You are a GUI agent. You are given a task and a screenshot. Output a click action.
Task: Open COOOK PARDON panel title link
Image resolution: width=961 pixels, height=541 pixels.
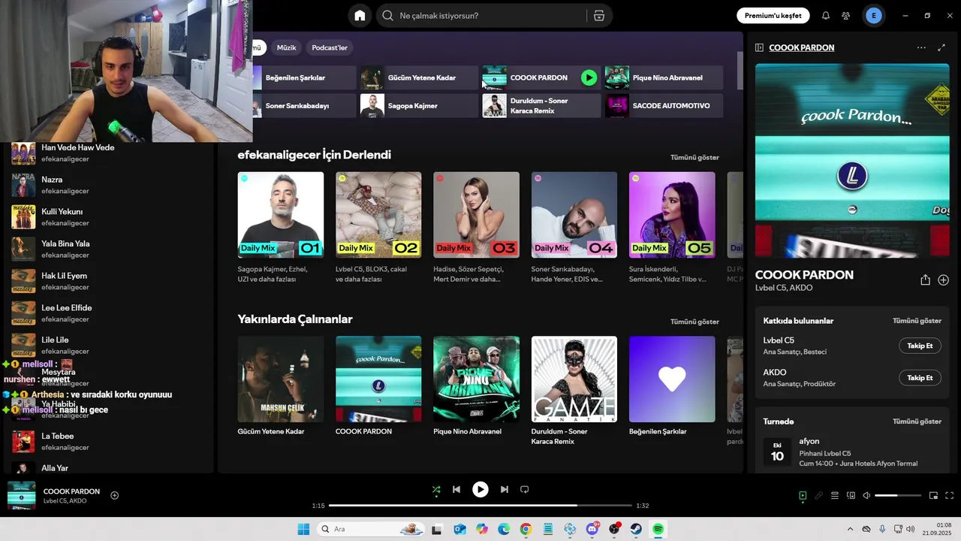(x=801, y=47)
